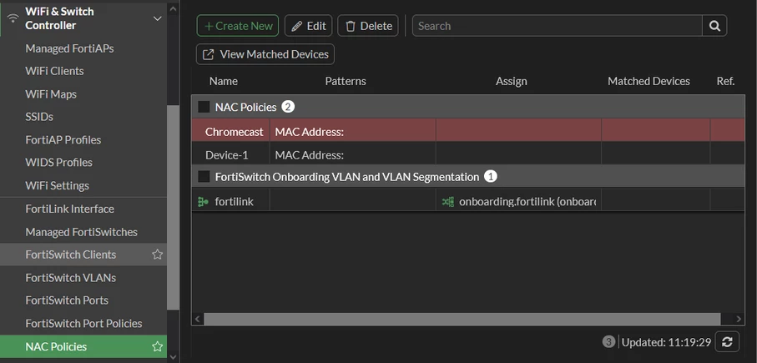Click NAC Policies count badge 2
Screen dimensions: 757x363
(x=288, y=107)
